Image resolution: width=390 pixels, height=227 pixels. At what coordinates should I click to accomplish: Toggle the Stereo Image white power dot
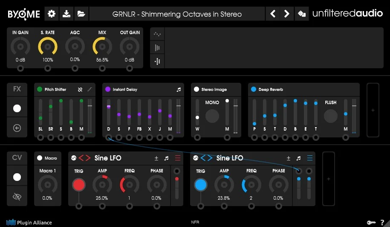pyautogui.click(x=196, y=89)
